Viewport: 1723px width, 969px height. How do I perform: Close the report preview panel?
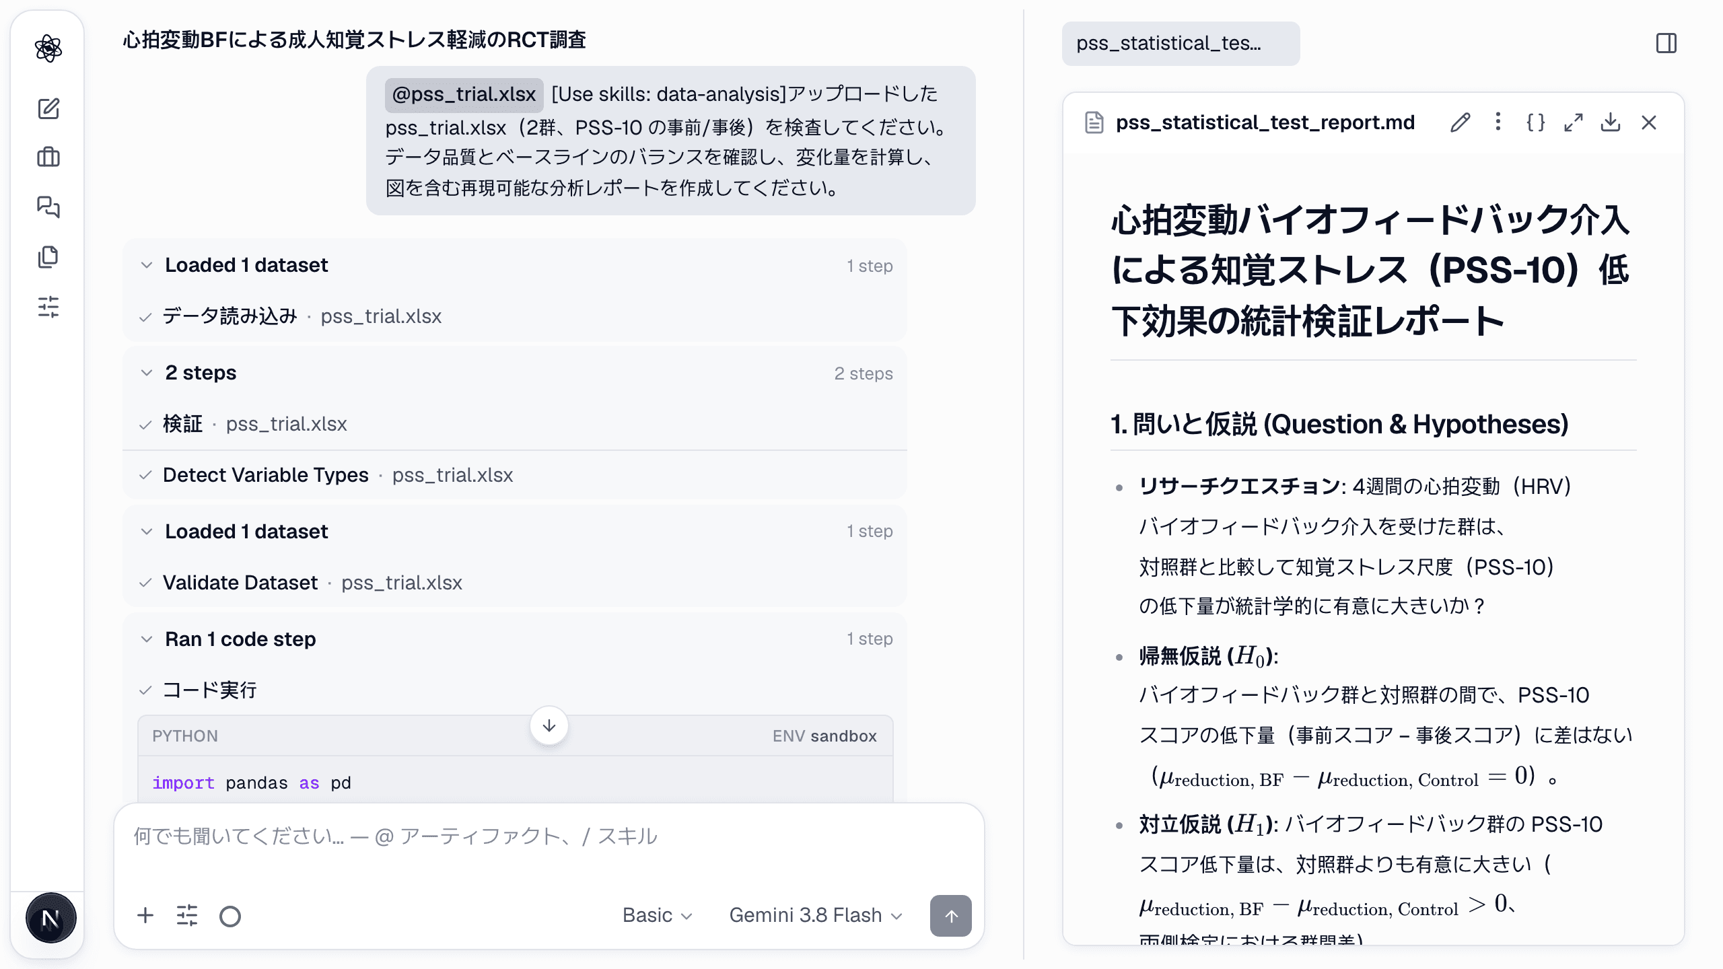(1649, 122)
